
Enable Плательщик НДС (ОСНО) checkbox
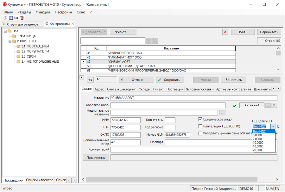point(200,126)
